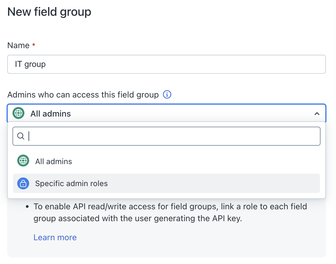Focus the Name text field containing "IT group"
Image resolution: width=336 pixels, height=264 pixels.
point(167,64)
